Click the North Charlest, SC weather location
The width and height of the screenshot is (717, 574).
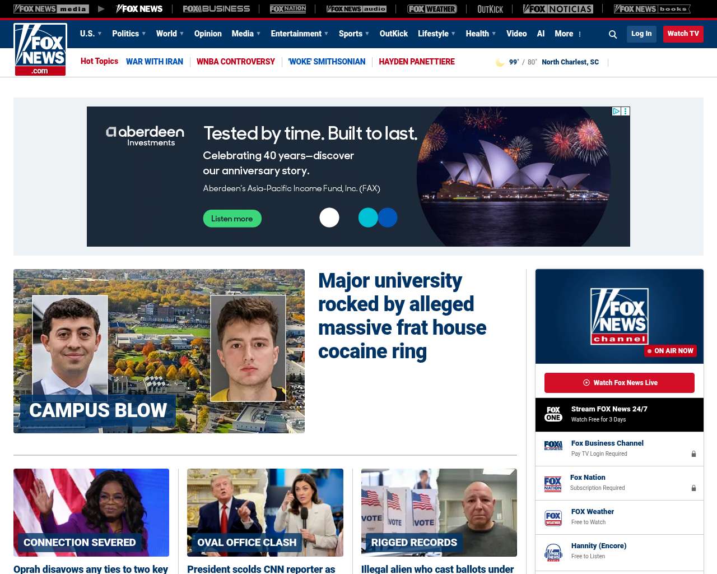click(570, 62)
